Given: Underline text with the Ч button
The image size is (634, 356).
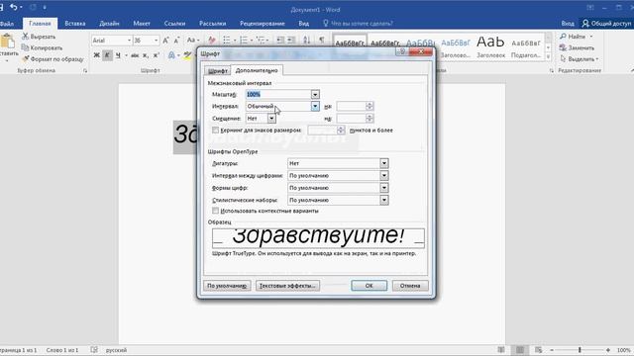Looking at the screenshot, I should coord(118,55).
